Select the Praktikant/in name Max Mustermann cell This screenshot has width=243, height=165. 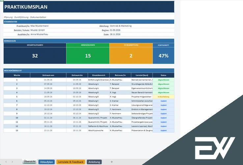[40, 26]
